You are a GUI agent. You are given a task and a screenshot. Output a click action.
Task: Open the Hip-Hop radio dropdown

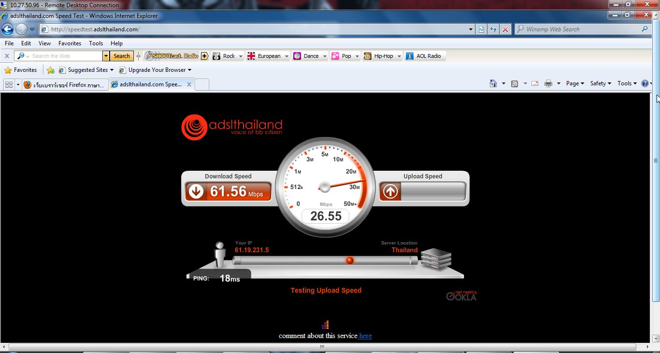(399, 56)
